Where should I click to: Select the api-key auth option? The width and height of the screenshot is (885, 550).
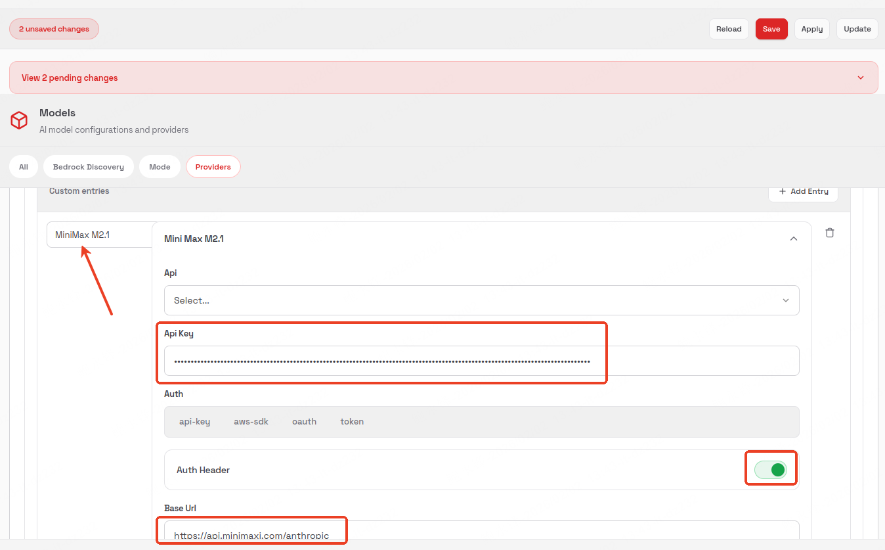click(x=194, y=422)
